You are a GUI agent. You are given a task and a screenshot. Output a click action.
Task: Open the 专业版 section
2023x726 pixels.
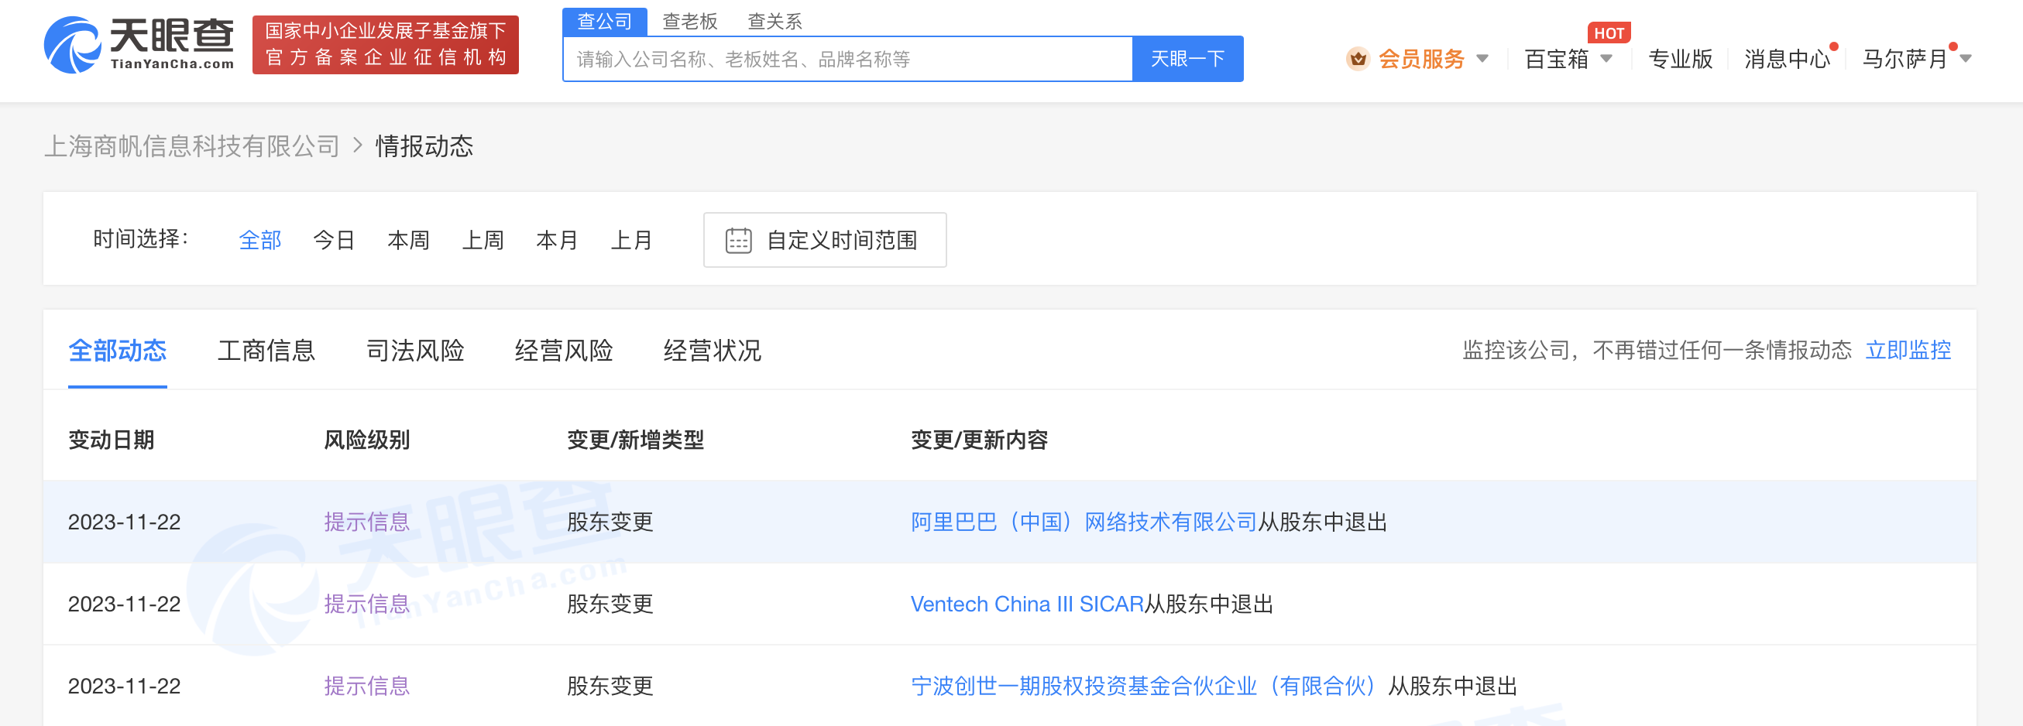pyautogui.click(x=1680, y=59)
